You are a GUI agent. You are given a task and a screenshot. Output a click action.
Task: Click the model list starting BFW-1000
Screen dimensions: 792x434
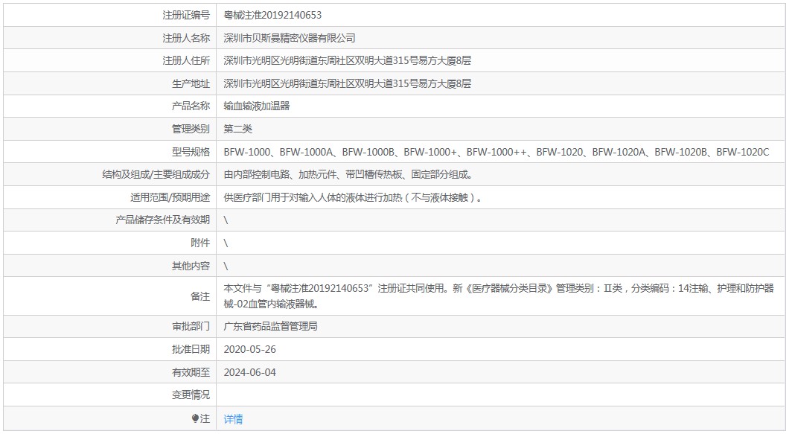pos(496,152)
